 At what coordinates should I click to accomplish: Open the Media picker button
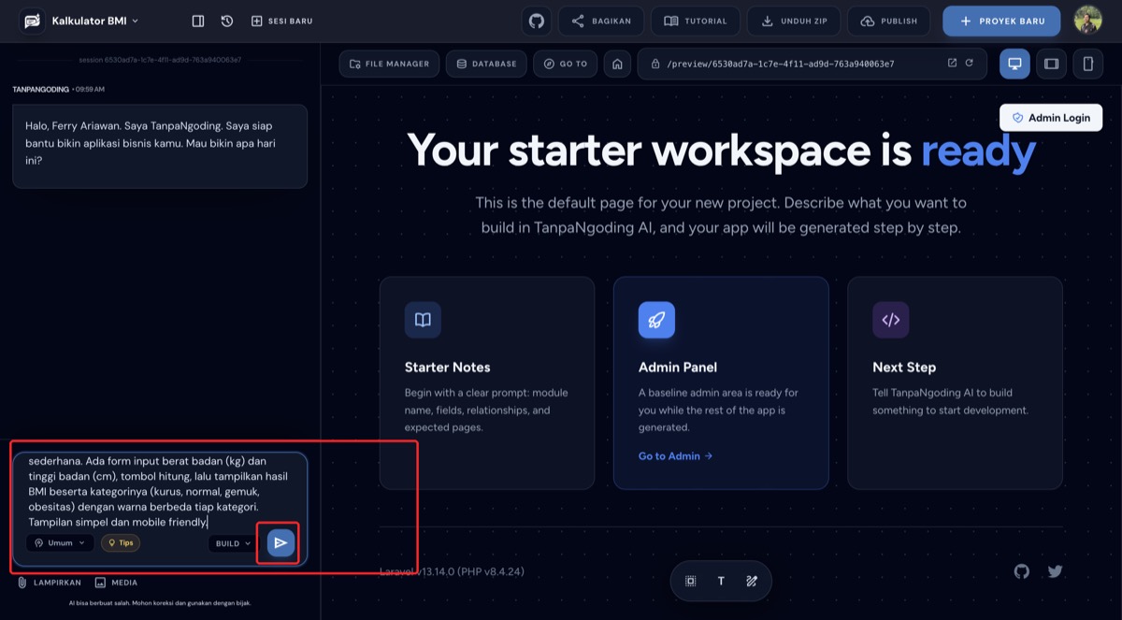pos(116,583)
